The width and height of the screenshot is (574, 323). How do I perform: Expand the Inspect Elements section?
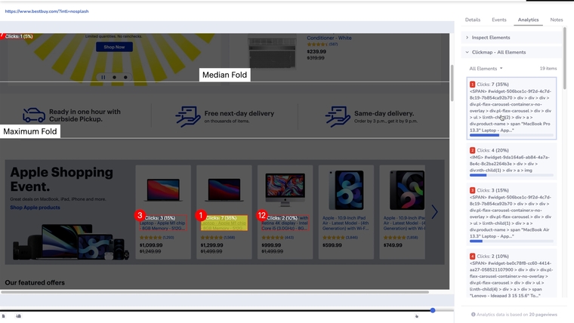(x=511, y=37)
